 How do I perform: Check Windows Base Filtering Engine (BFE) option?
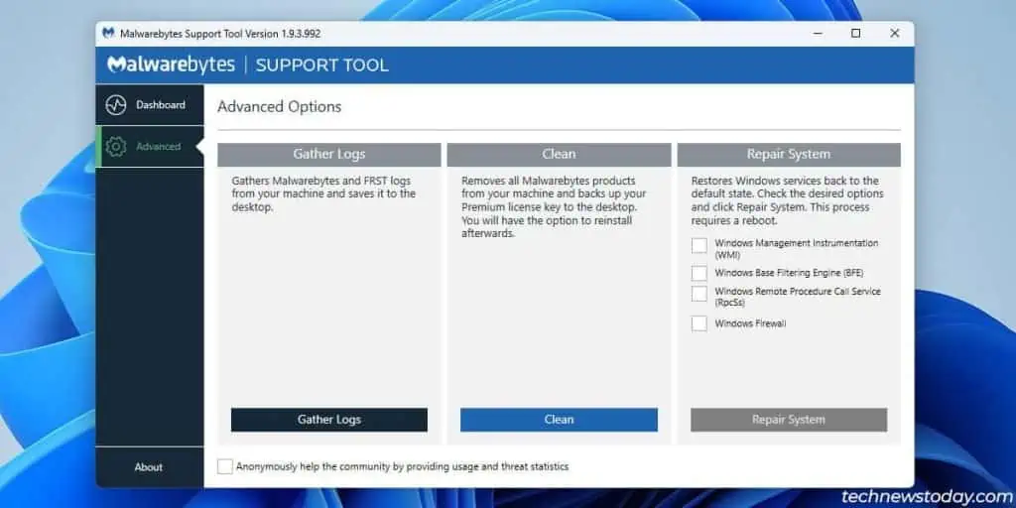click(x=699, y=273)
